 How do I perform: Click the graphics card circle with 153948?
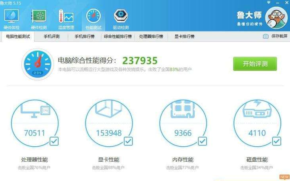click(x=109, y=123)
